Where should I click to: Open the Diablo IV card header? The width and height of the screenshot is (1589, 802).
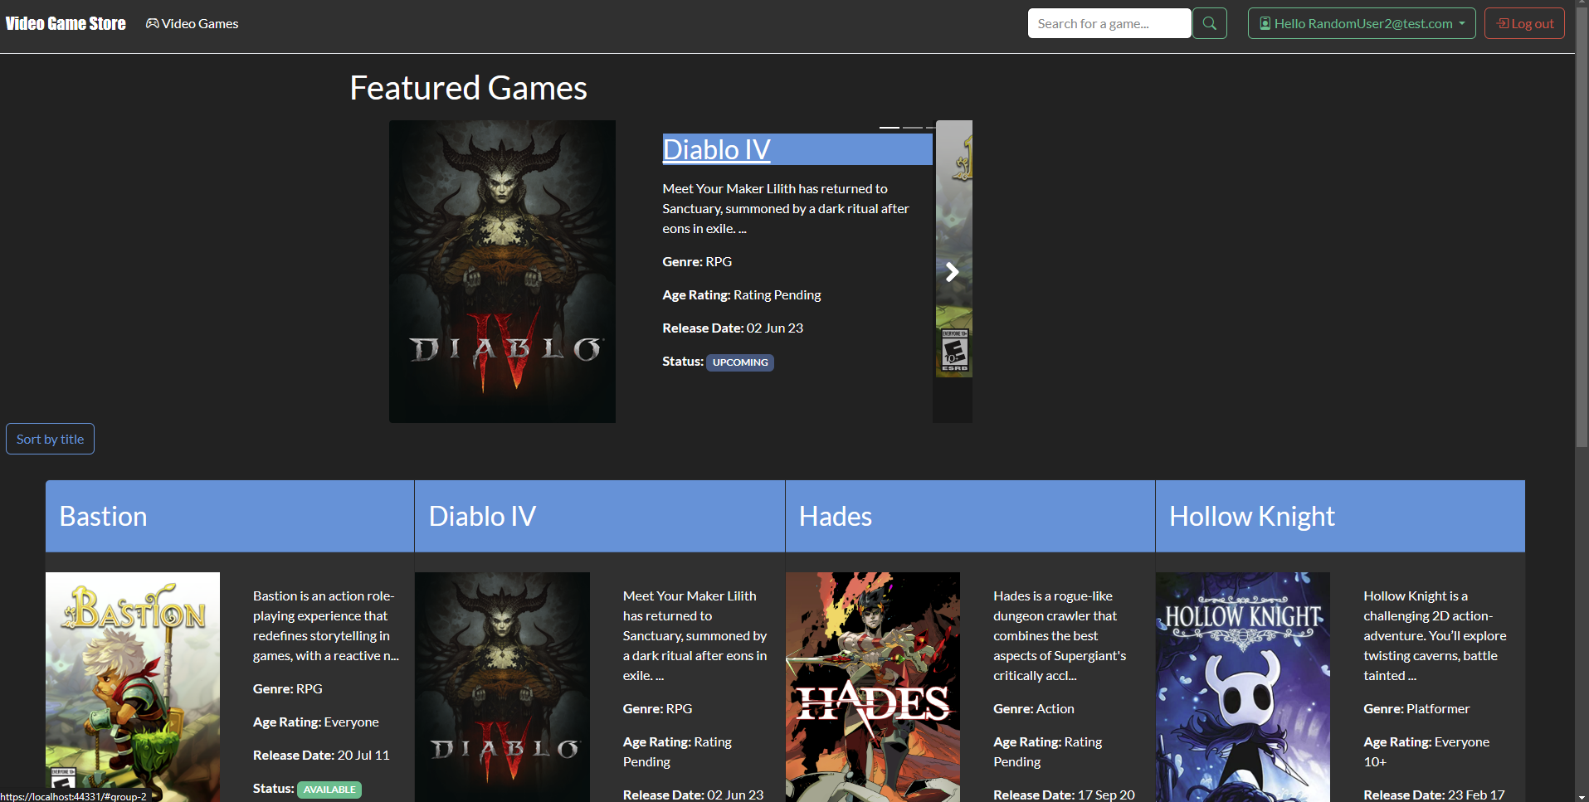pos(600,516)
